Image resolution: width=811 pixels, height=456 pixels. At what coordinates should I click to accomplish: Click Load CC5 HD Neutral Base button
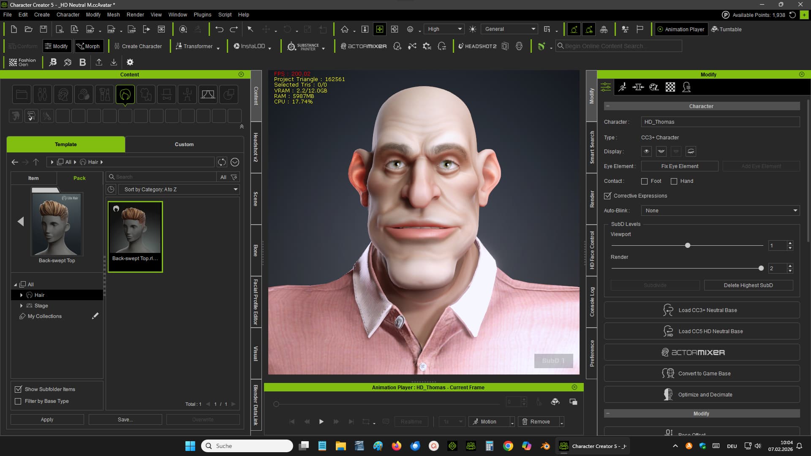click(x=702, y=331)
